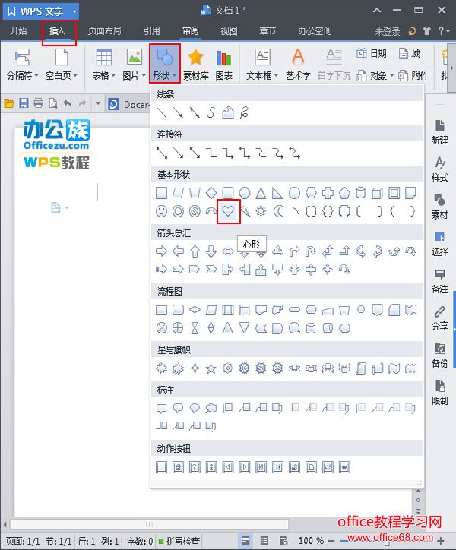Choose the scribble line shape
The width and height of the screenshot is (456, 550).
coord(245,112)
